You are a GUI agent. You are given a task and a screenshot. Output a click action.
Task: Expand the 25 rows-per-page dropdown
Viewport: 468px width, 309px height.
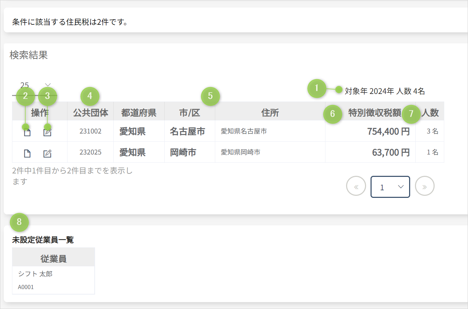pos(34,85)
